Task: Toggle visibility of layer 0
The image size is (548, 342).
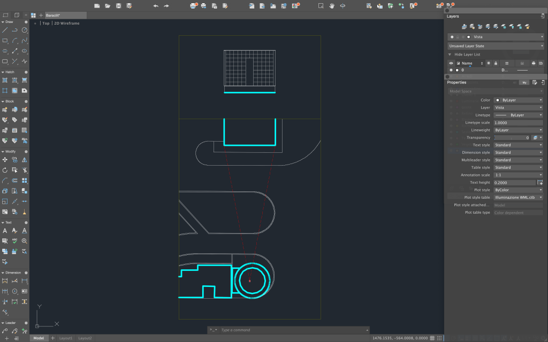Action: click(x=451, y=70)
